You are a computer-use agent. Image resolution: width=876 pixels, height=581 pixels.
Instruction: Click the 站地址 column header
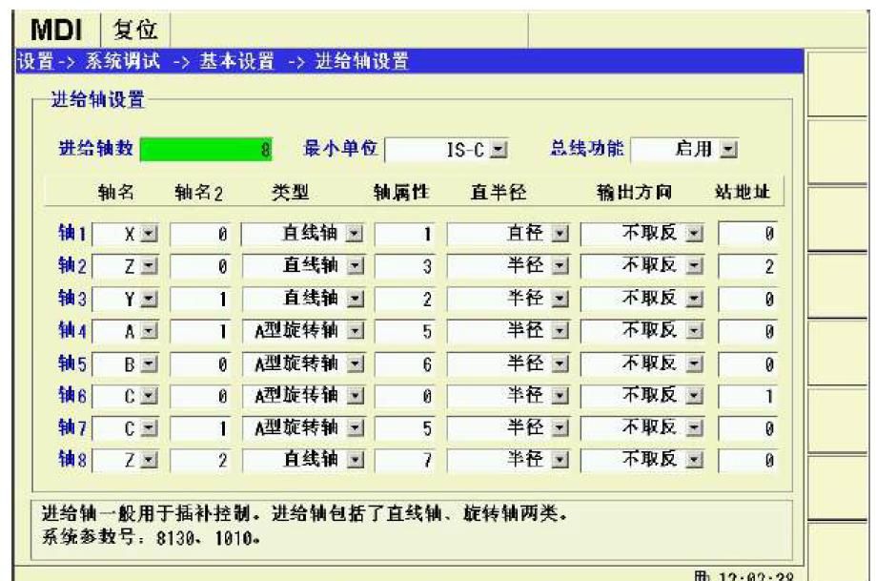tap(742, 193)
